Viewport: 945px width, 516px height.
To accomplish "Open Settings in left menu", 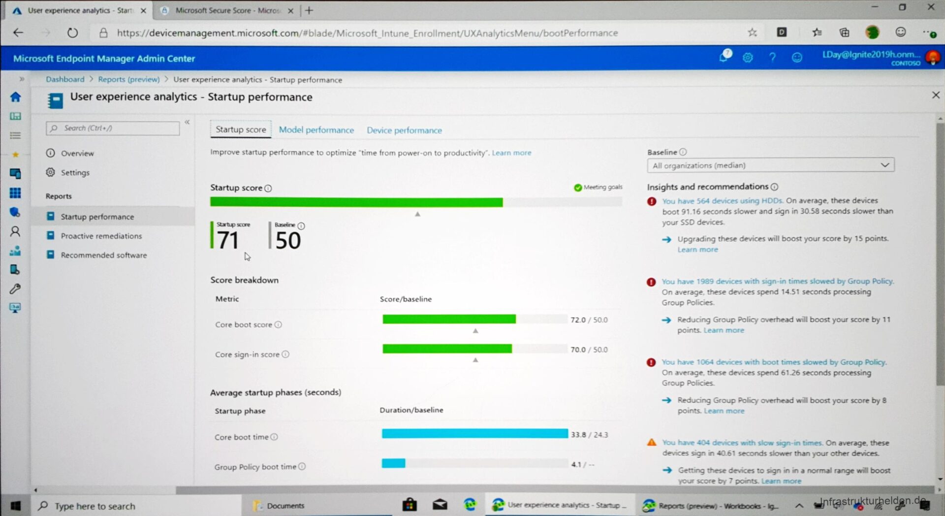I will 75,173.
